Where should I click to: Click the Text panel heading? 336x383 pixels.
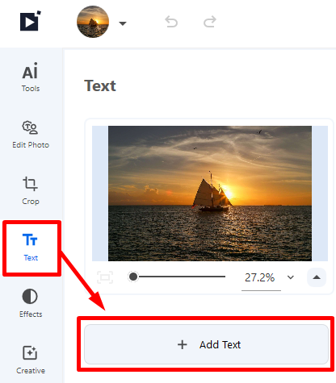click(x=100, y=86)
